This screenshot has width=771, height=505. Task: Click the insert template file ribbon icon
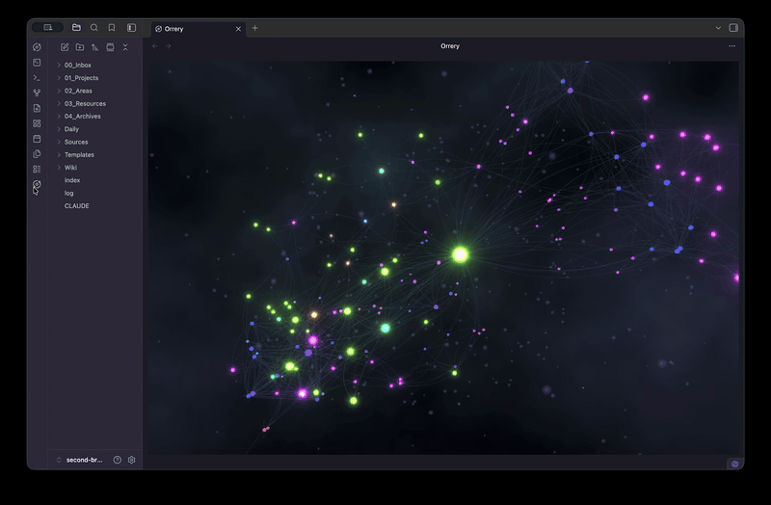pos(37,108)
